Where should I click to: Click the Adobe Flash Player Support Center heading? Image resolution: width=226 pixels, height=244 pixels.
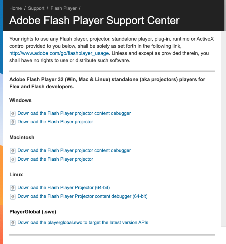point(94,20)
